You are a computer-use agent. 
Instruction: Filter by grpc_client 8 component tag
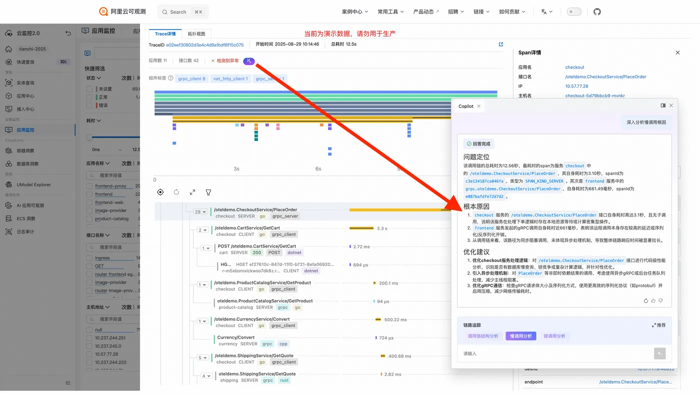click(192, 78)
